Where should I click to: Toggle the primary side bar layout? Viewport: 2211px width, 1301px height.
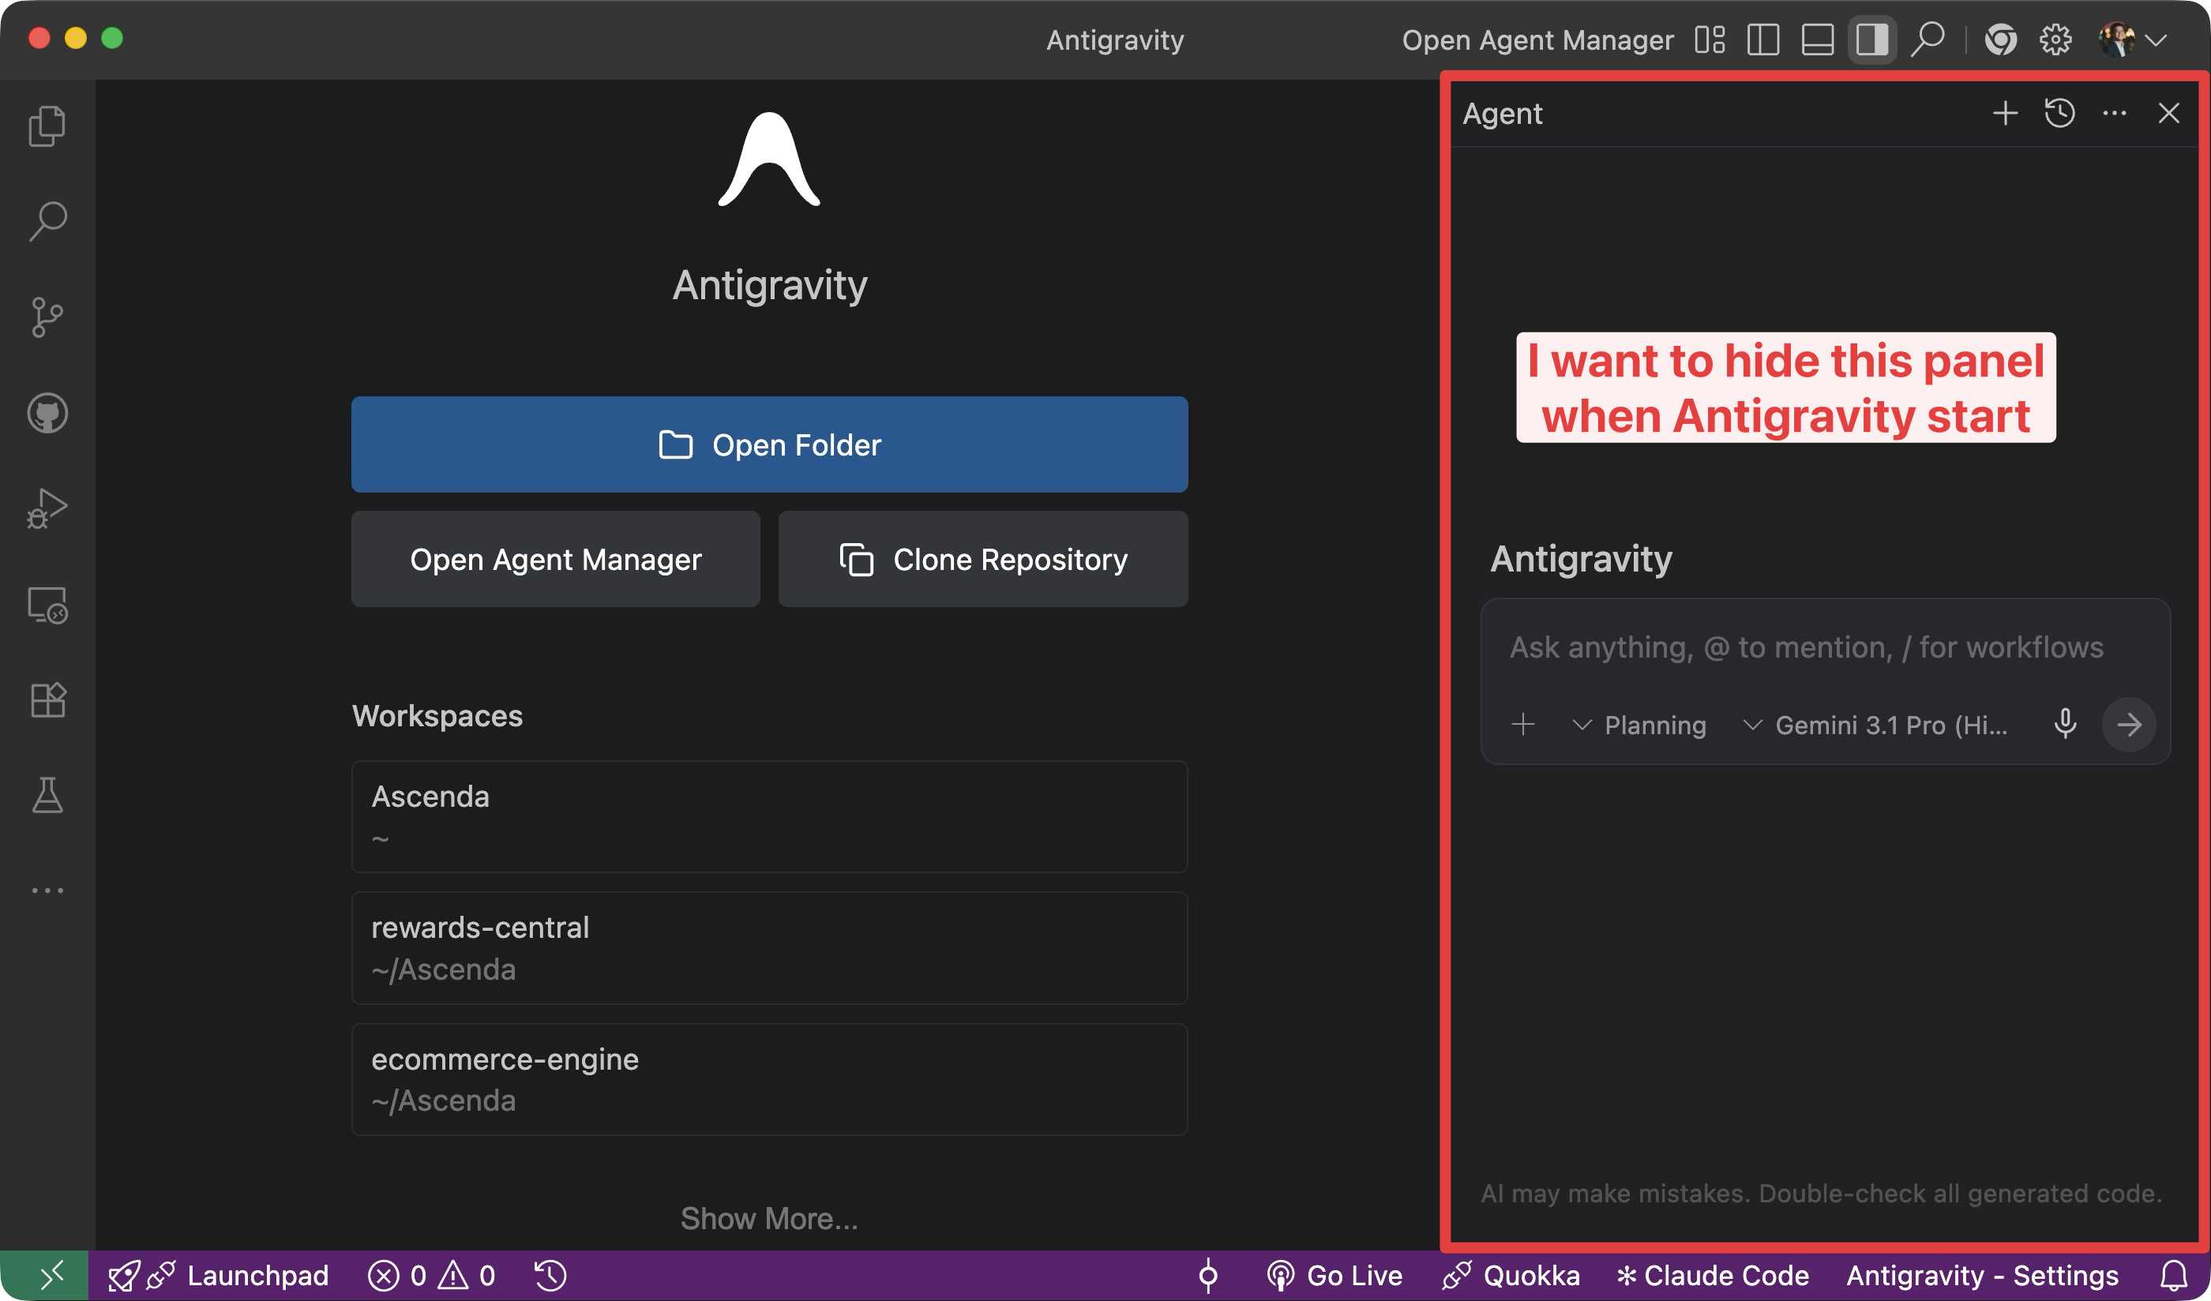click(x=1762, y=39)
